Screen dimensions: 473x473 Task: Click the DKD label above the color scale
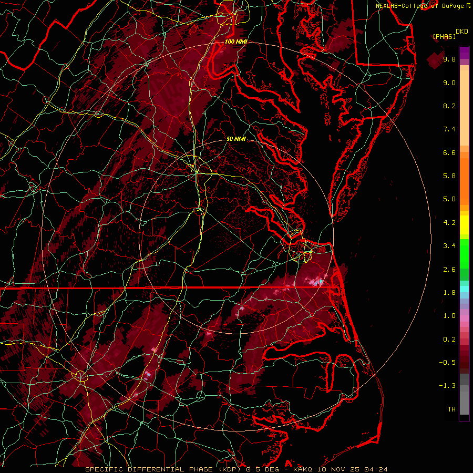click(462, 32)
